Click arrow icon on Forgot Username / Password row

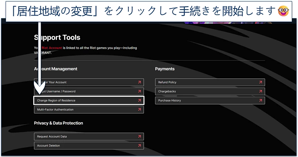tap(139, 91)
